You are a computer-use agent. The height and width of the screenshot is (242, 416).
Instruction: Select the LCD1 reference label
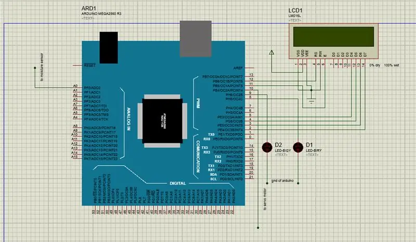(x=295, y=10)
